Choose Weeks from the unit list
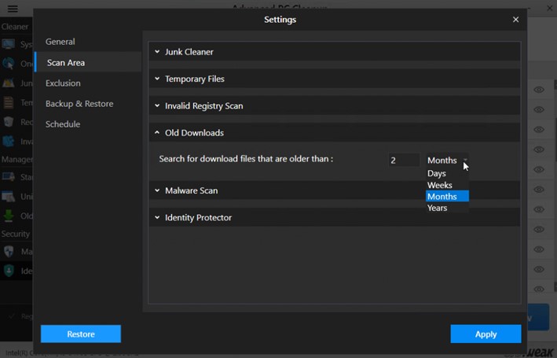The height and width of the screenshot is (358, 557). 447,185
